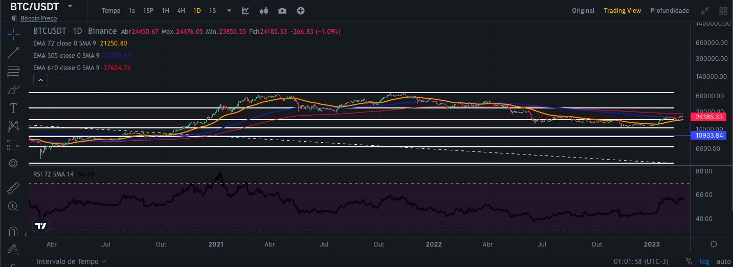Switch to the Trading View tab
This screenshot has height=267, width=733.
tap(623, 11)
